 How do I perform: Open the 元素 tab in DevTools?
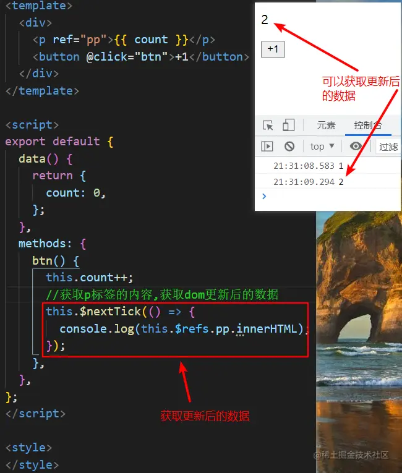[326, 125]
